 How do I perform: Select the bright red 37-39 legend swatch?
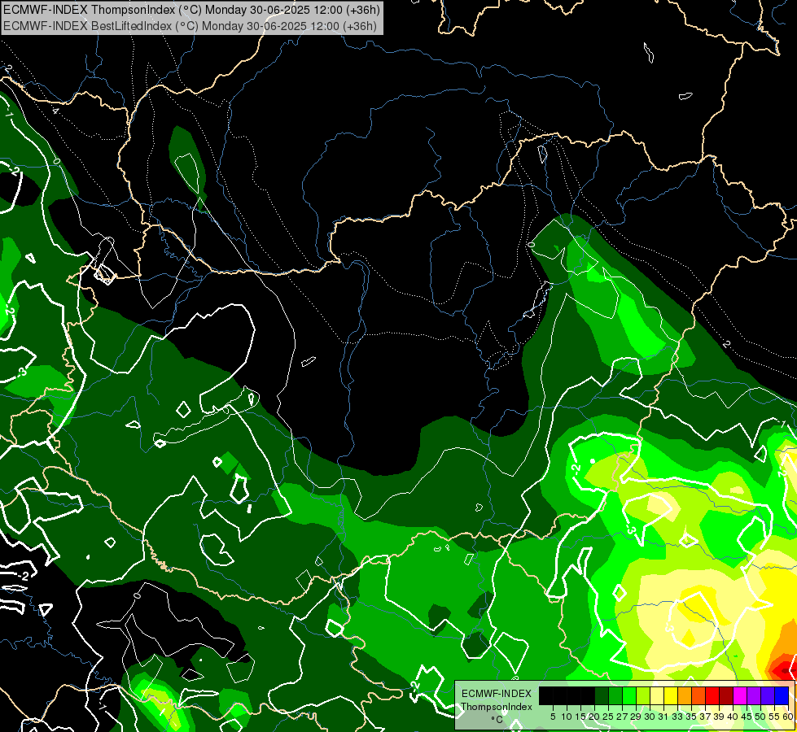(x=712, y=695)
